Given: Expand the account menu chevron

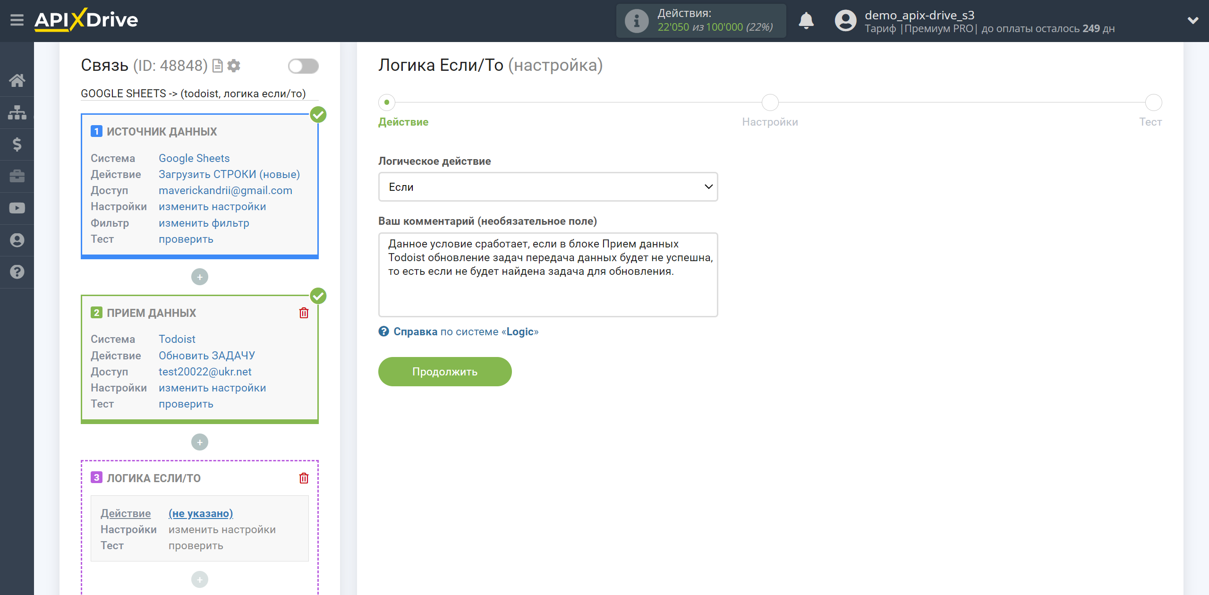Looking at the screenshot, I should [1193, 20].
